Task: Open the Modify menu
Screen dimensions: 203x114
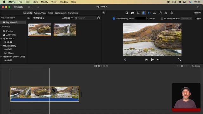Action: [44, 2]
